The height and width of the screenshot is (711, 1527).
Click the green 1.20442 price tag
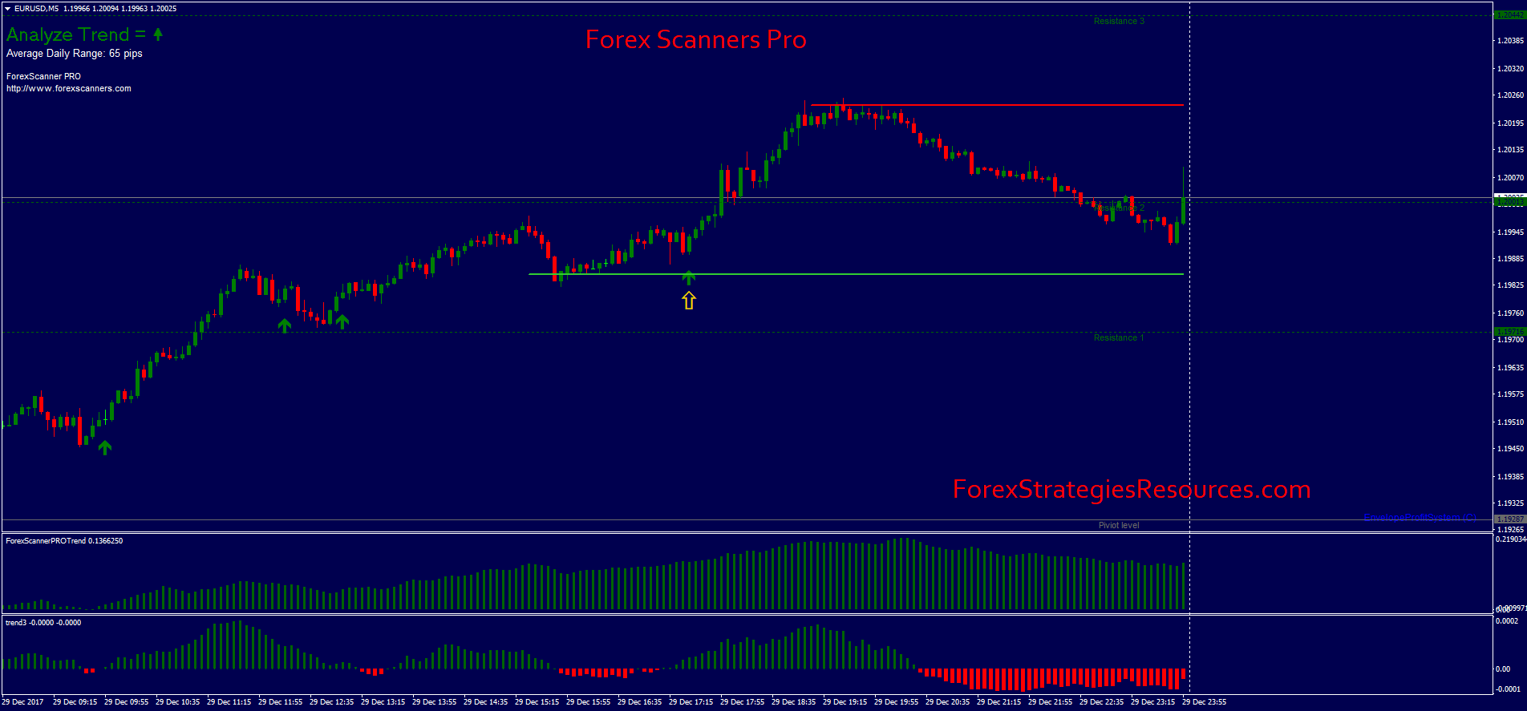1509,15
